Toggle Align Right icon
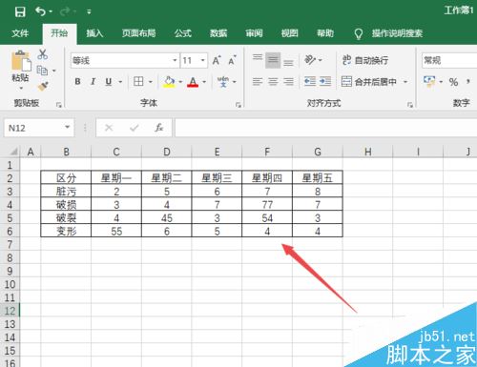This screenshot has height=367, width=477. tap(288, 82)
